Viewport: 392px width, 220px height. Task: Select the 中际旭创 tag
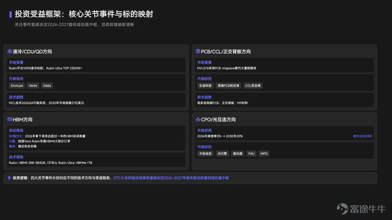point(205,154)
